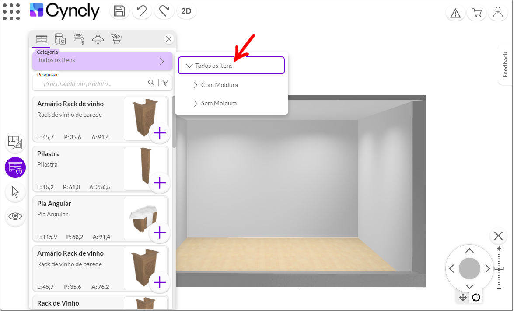Click the center navigation joystick
The width and height of the screenshot is (517, 316).
click(469, 268)
